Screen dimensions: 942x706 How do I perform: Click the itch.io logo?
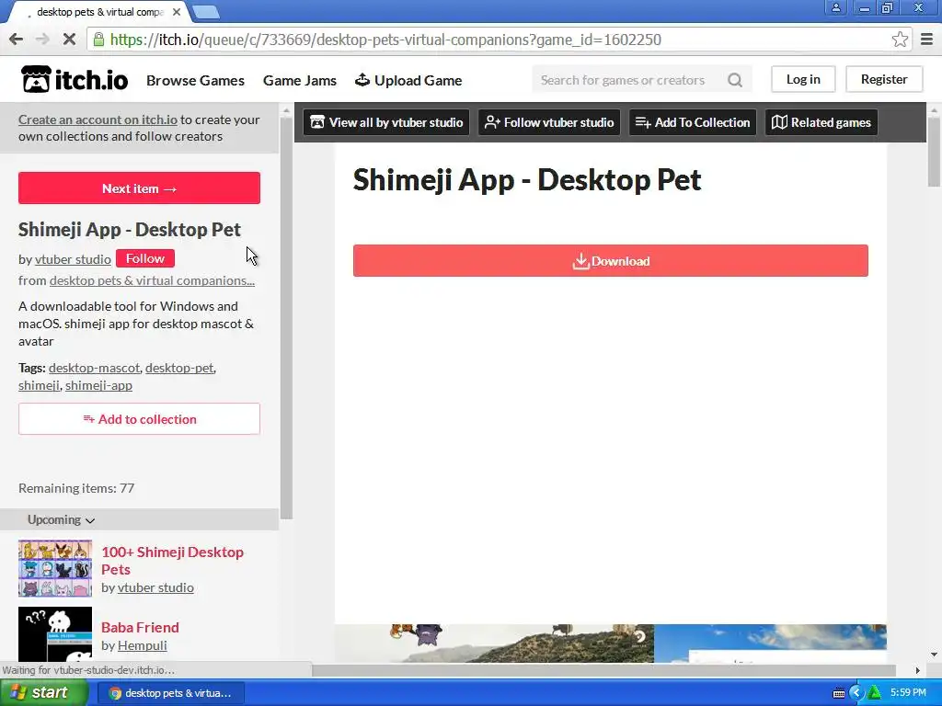pyautogui.click(x=75, y=80)
